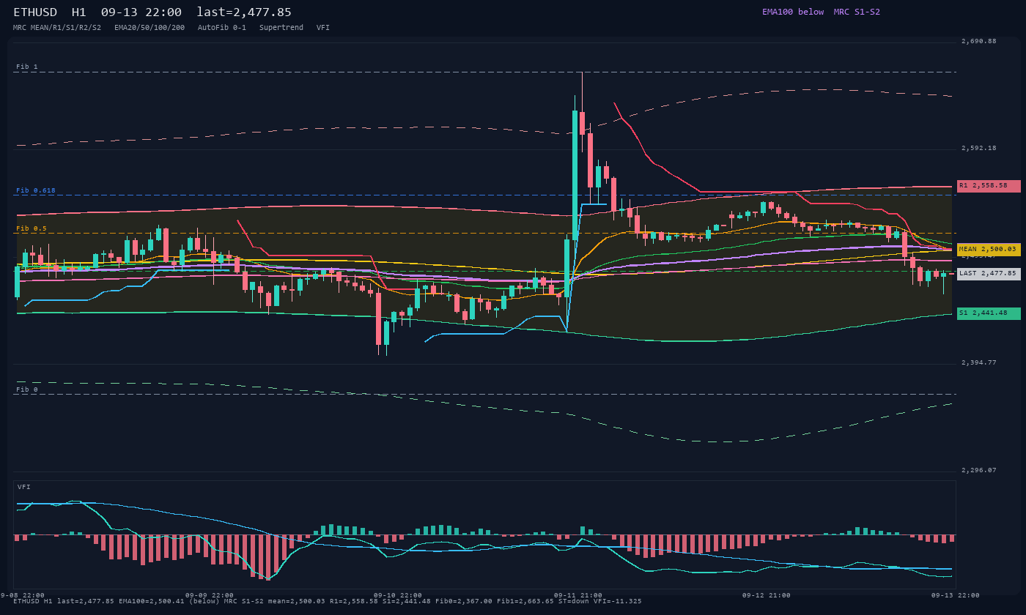Screen dimensions: 1026x615
Task: Click the 09-13 22:00 time axis label
Action: (955, 595)
